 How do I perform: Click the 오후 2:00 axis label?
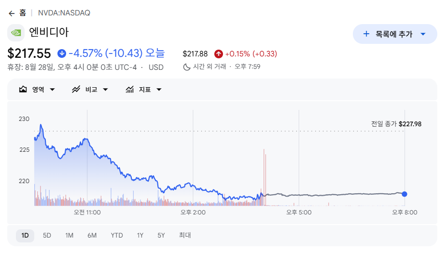193,213
